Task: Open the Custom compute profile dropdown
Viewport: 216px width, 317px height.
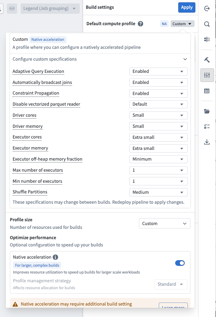Action: [x=182, y=24]
